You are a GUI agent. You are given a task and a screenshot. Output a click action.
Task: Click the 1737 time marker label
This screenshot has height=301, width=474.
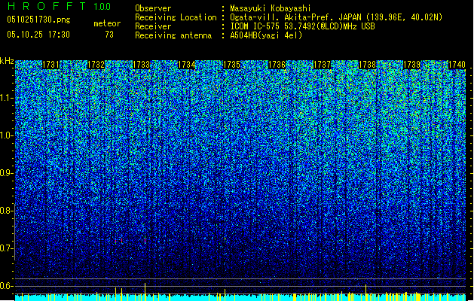[322, 65]
